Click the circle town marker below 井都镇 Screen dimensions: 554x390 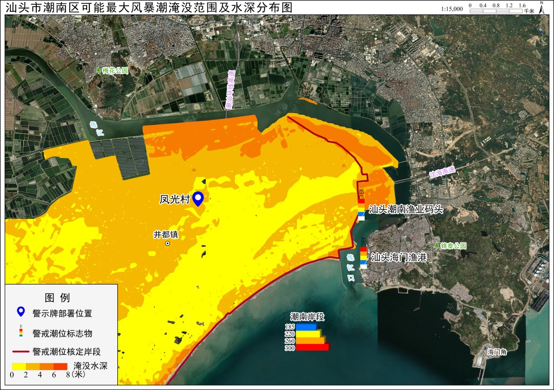(x=168, y=243)
